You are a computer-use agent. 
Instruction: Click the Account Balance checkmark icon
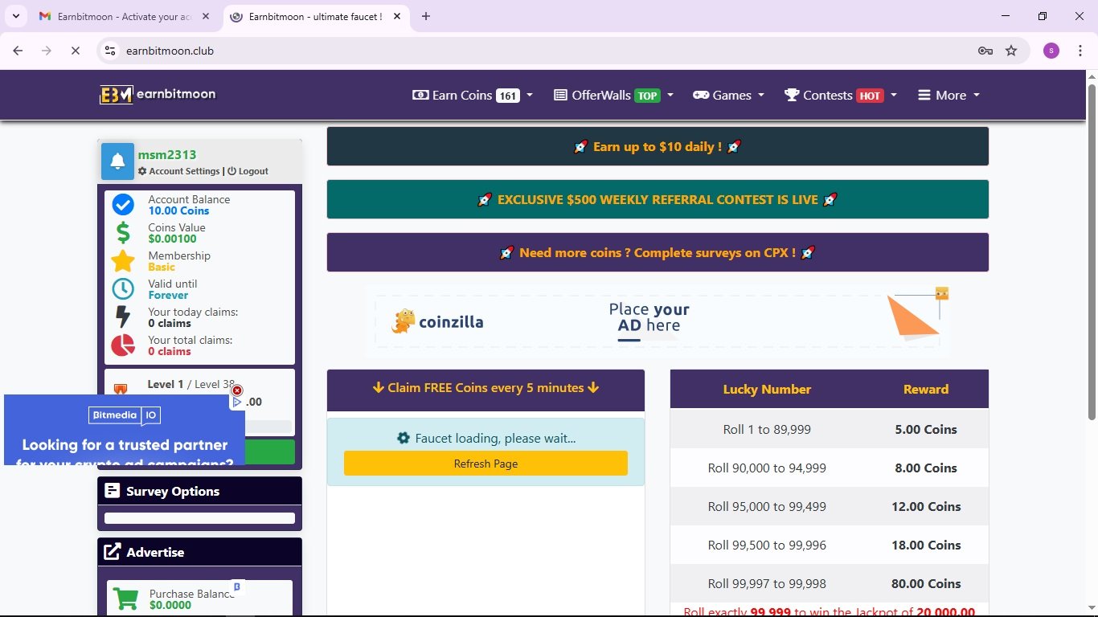click(123, 205)
